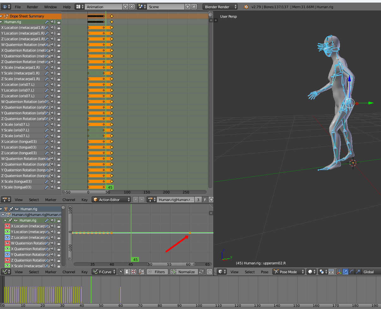Open the Action Editor mode dropdown
Screen dimensions: 381x309
point(111,199)
